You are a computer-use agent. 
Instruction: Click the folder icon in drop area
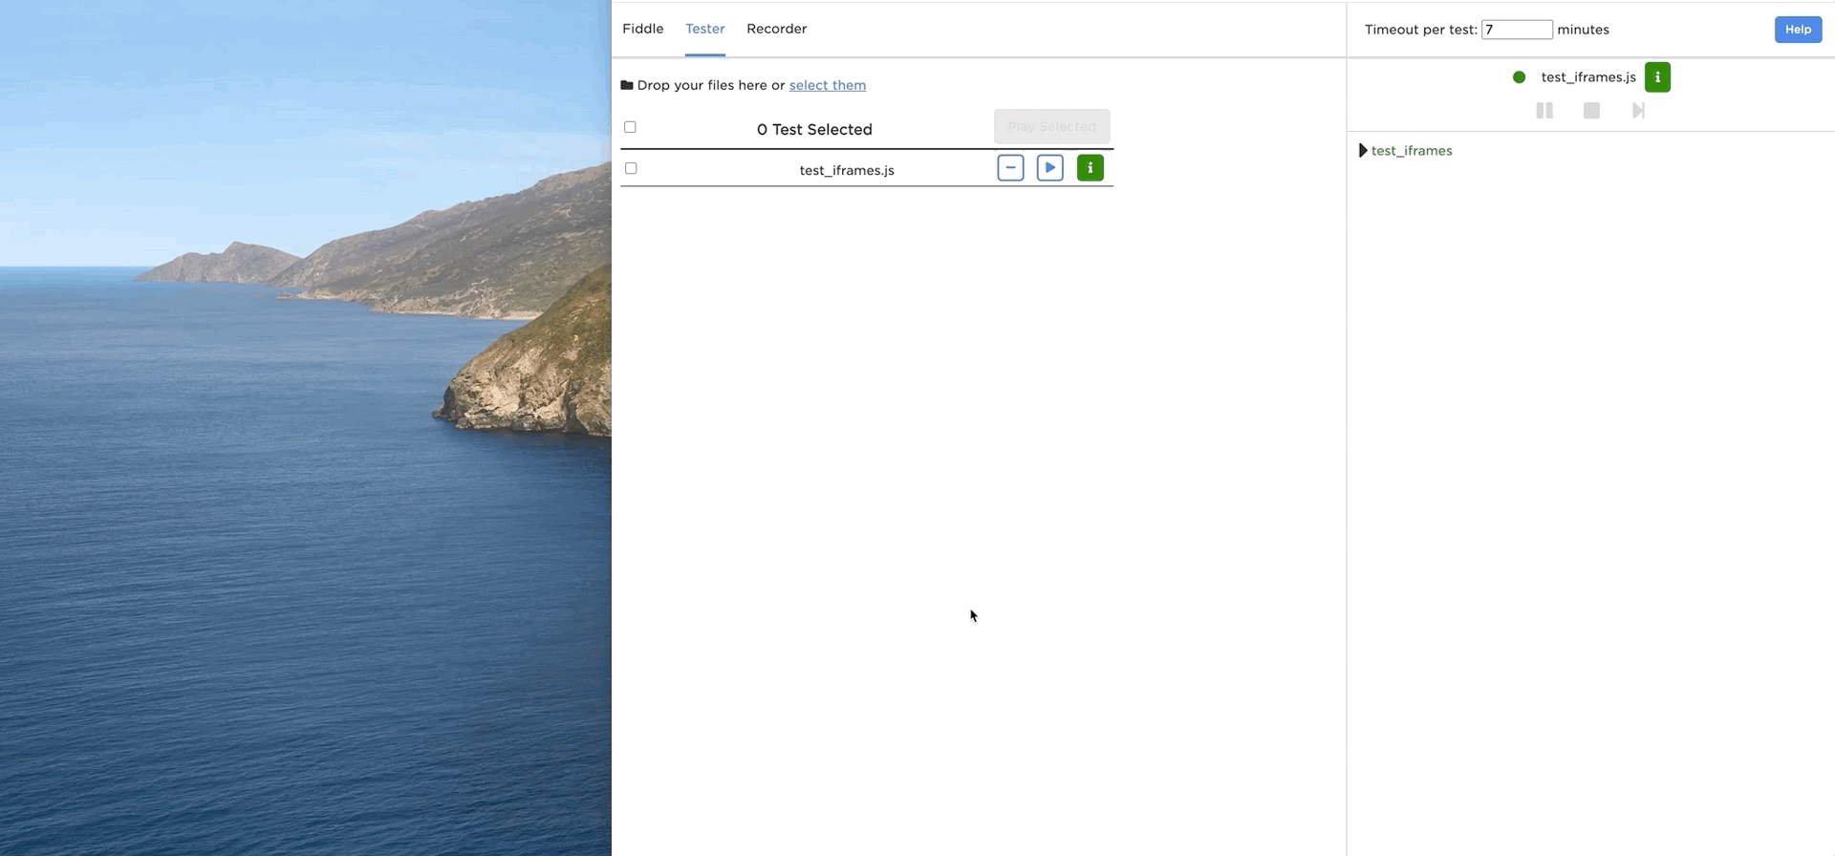[x=627, y=85]
